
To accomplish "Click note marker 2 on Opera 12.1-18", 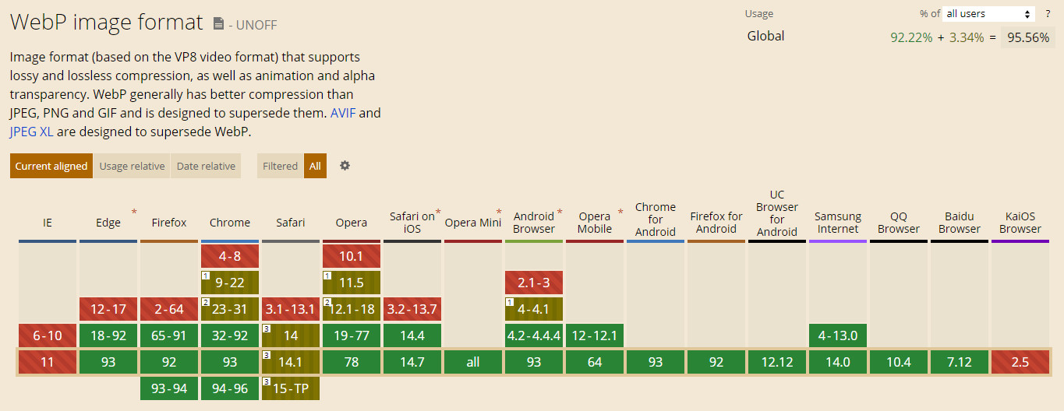I will 327,302.
